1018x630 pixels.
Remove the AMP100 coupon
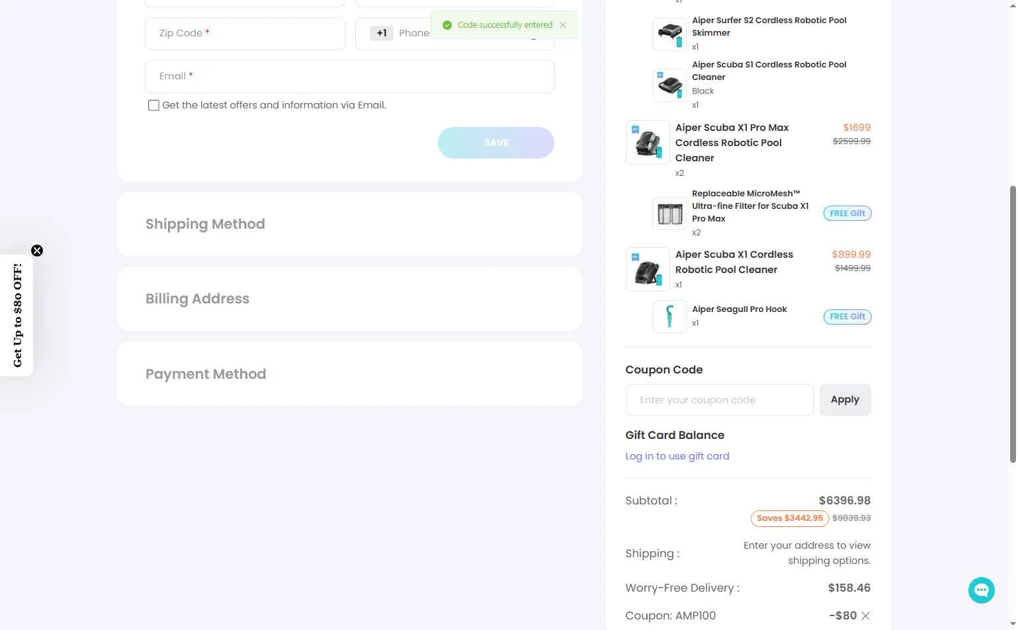[865, 616]
